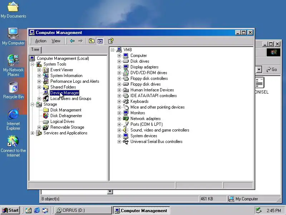Viewport: 286px width, 215px height.
Task: Expand Local Users and Groups node
Action: pos(39,99)
